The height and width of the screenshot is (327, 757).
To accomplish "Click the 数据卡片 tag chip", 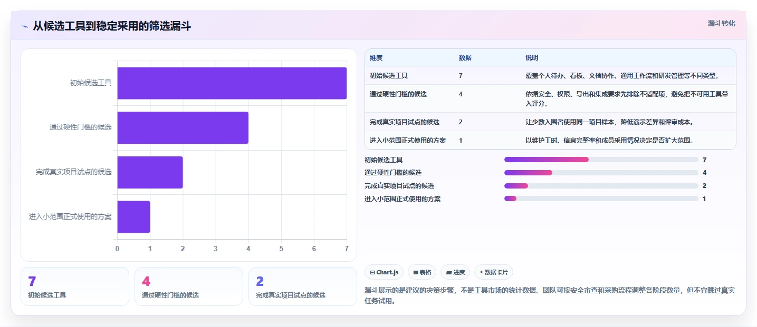I will tap(494, 272).
